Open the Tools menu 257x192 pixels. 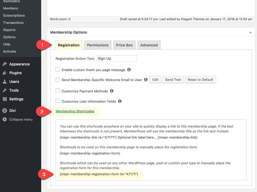pyautogui.click(x=14, y=90)
